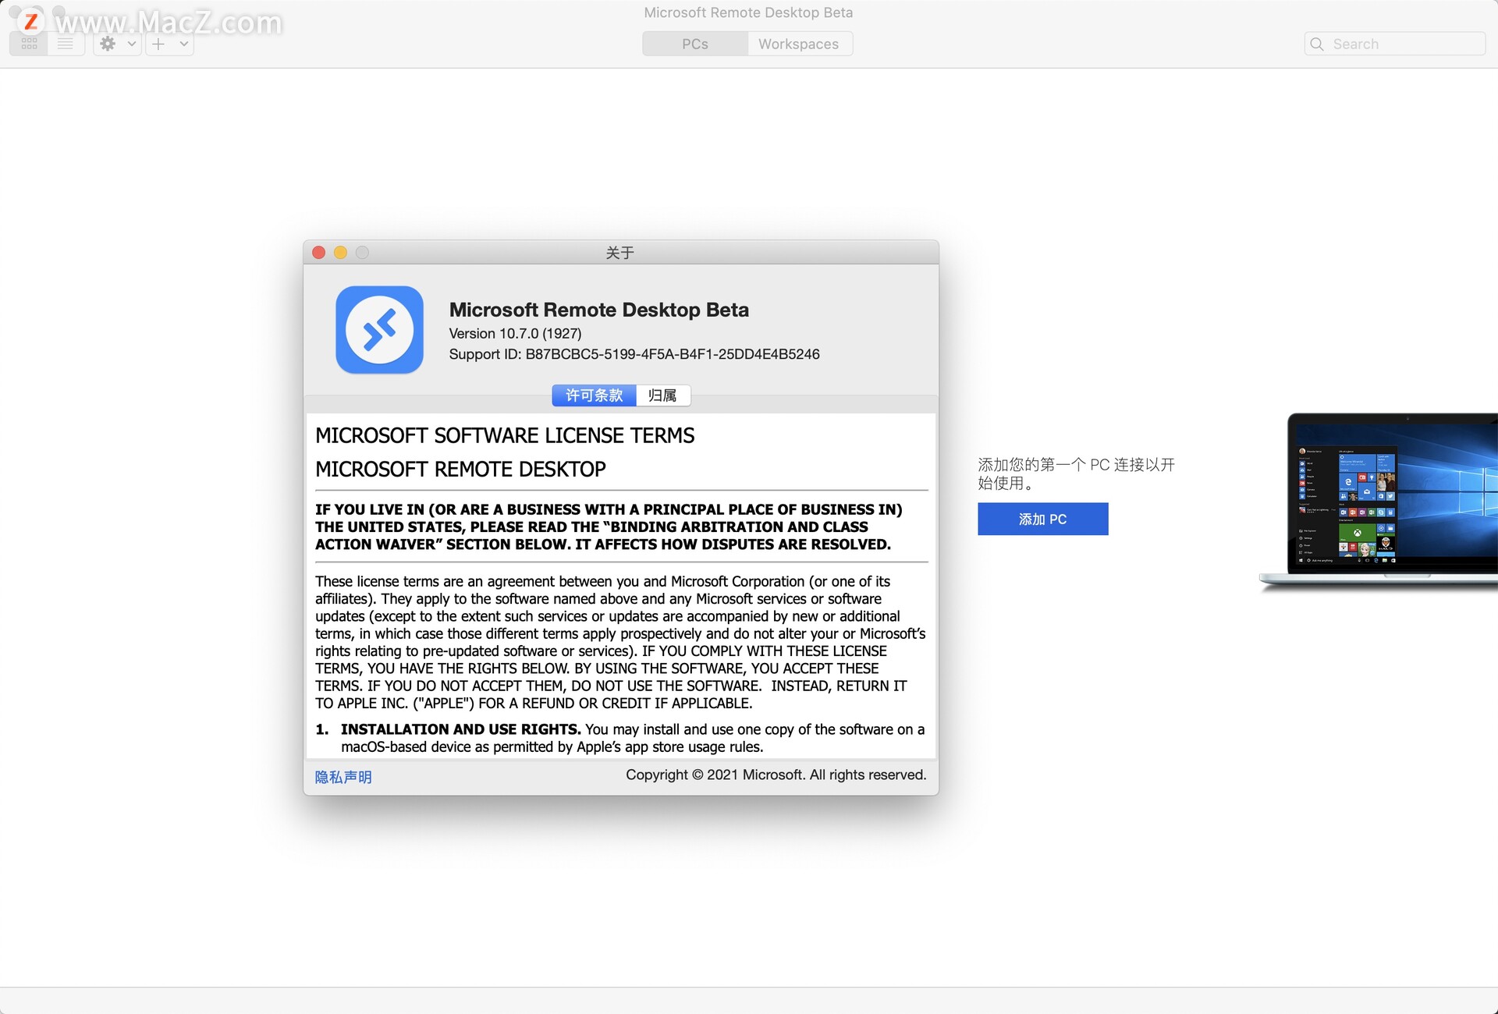
Task: Click the dropdown arrow next to add button
Action: coord(183,43)
